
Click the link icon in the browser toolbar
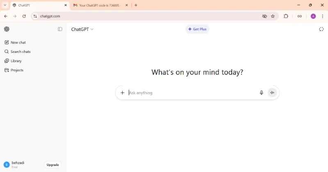[300, 16]
